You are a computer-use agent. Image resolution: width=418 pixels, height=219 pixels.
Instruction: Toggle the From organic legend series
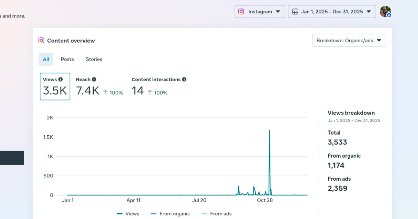pos(170,214)
